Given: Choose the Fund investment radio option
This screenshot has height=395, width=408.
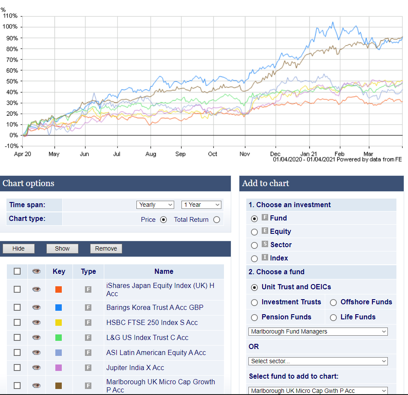Looking at the screenshot, I should 254,218.
